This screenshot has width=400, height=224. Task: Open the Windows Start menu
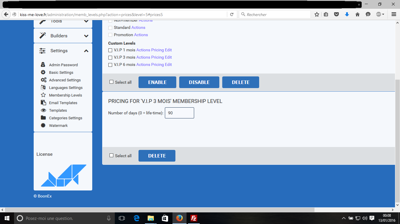7,218
